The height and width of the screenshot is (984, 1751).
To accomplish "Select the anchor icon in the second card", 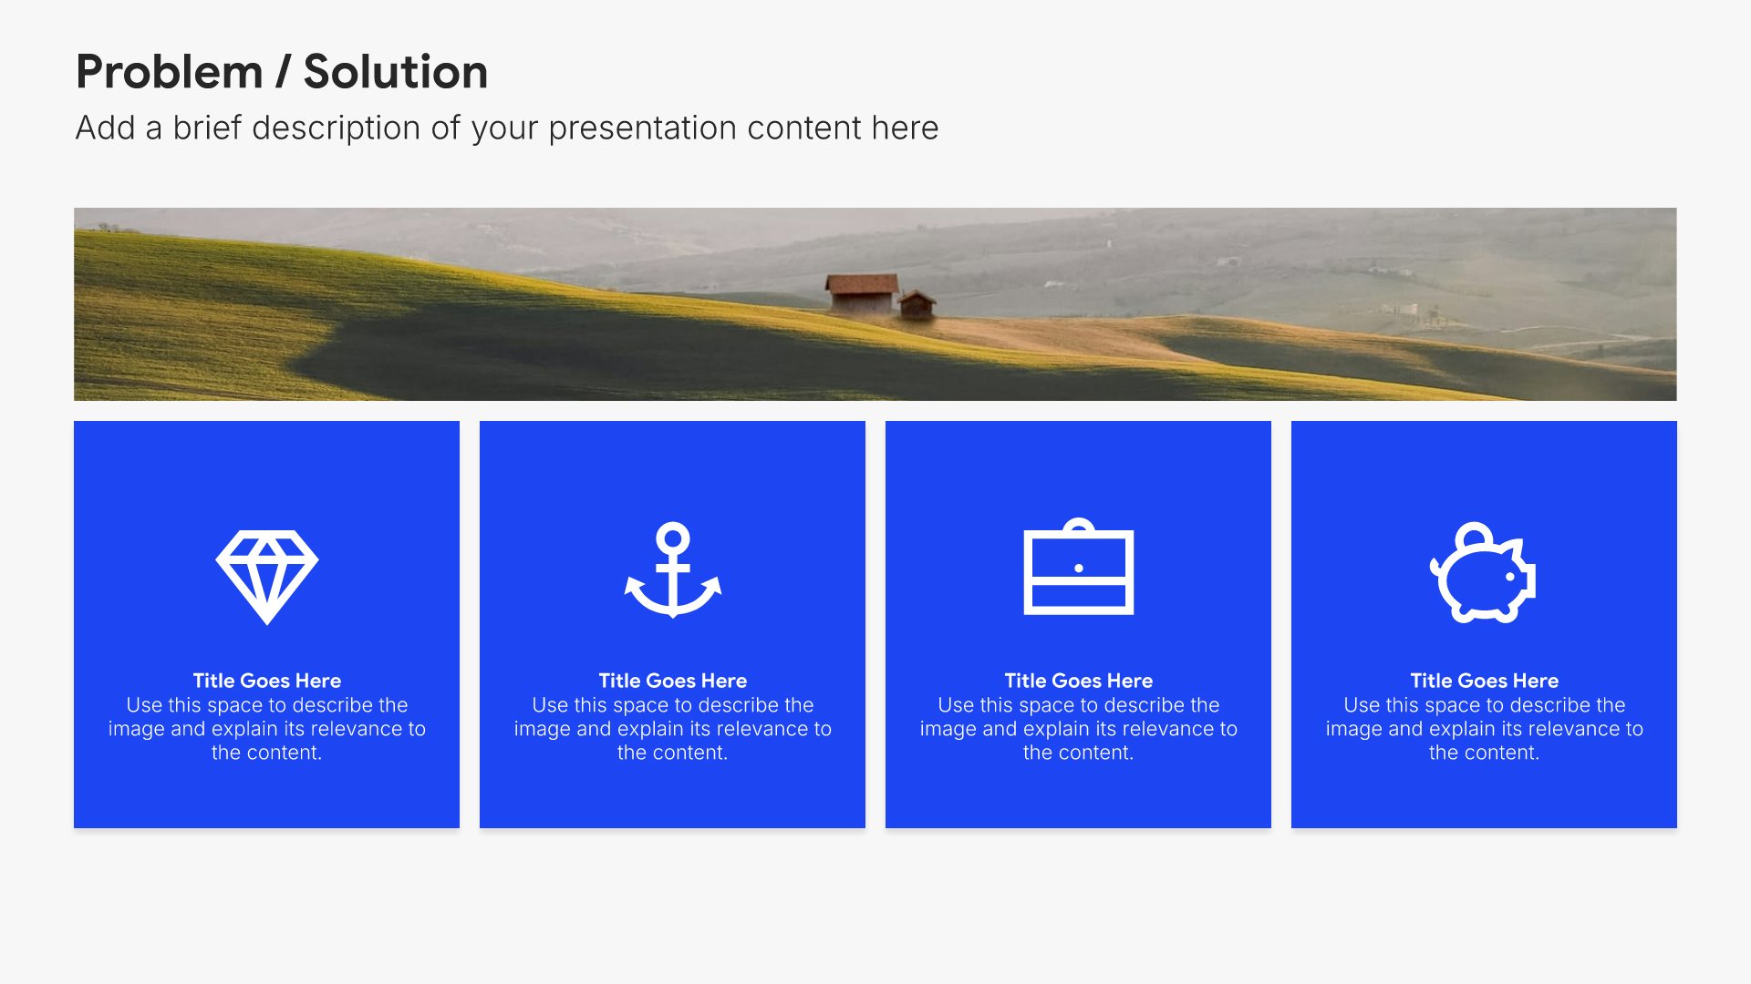I will [x=673, y=570].
